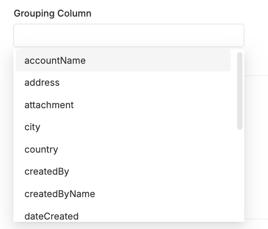Image resolution: width=268 pixels, height=229 pixels.
Task: Pick attachment as the grouping column
Action: tap(123, 105)
